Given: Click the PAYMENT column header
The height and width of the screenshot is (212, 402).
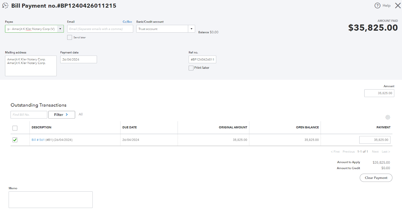Looking at the screenshot, I should [383, 127].
